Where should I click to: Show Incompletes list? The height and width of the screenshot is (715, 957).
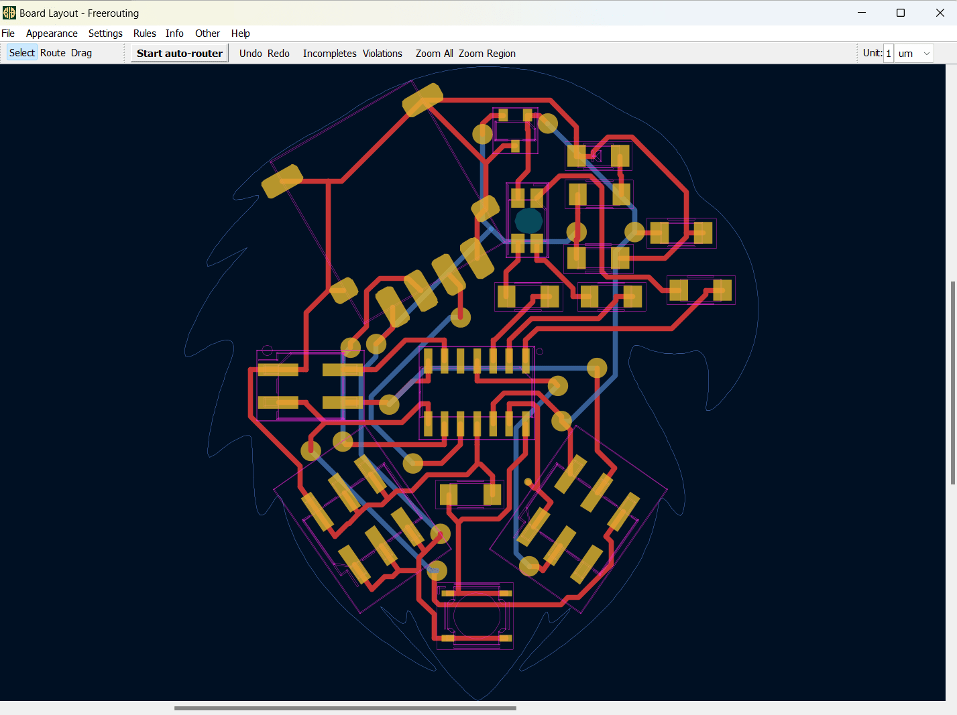pyautogui.click(x=329, y=54)
